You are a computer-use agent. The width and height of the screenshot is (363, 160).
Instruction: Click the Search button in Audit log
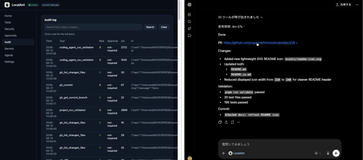[x=150, y=27]
